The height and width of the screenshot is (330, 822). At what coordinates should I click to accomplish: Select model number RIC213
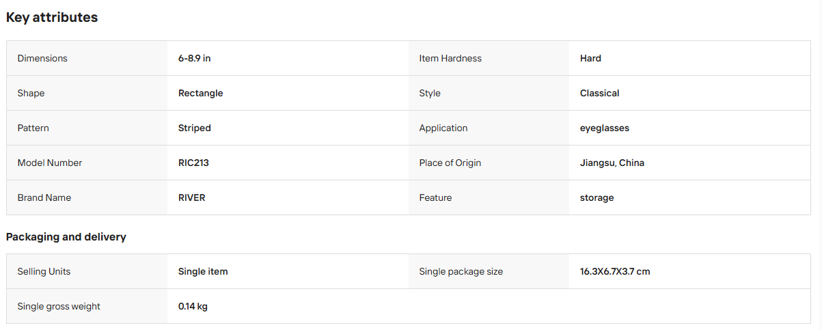coord(193,163)
